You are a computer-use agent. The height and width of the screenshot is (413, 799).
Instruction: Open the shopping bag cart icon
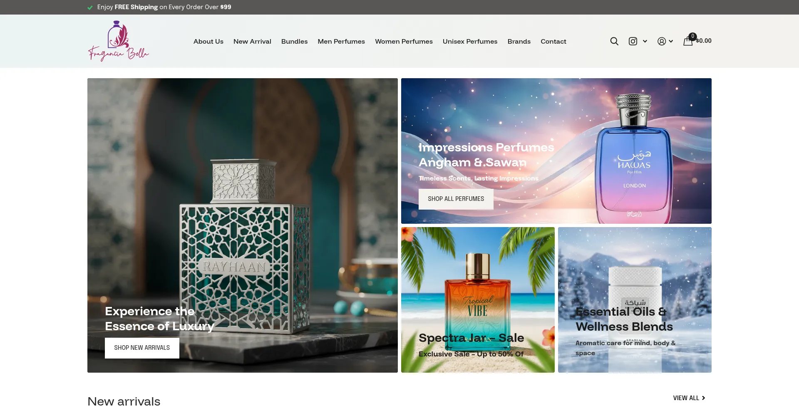[688, 41]
